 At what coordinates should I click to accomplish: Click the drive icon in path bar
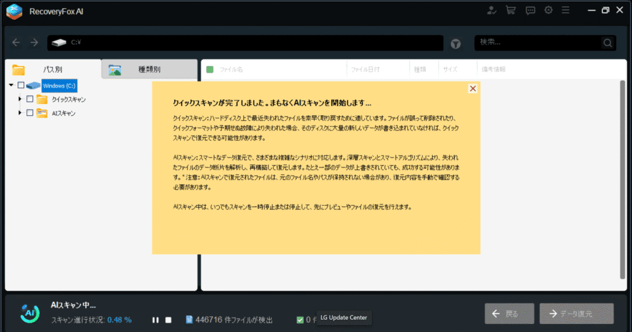coord(59,43)
